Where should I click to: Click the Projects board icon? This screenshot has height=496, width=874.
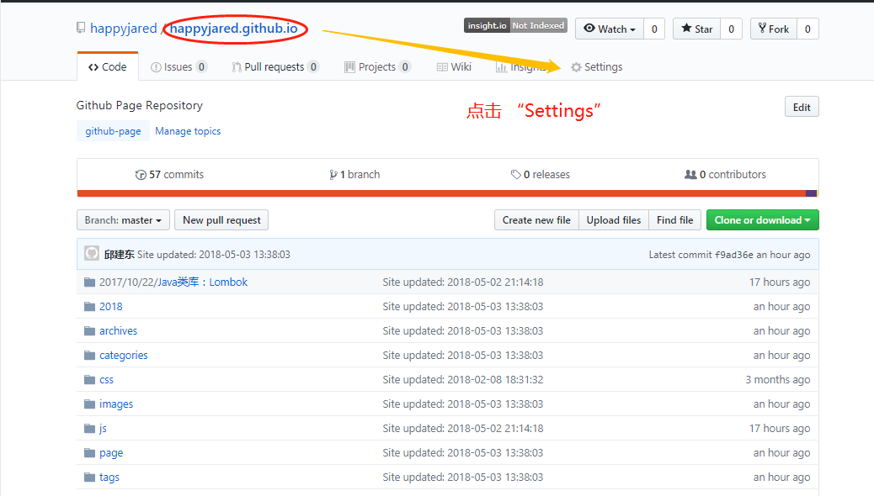[x=349, y=67]
